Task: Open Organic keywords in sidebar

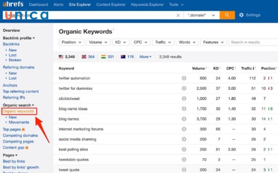Action: tap(19, 111)
